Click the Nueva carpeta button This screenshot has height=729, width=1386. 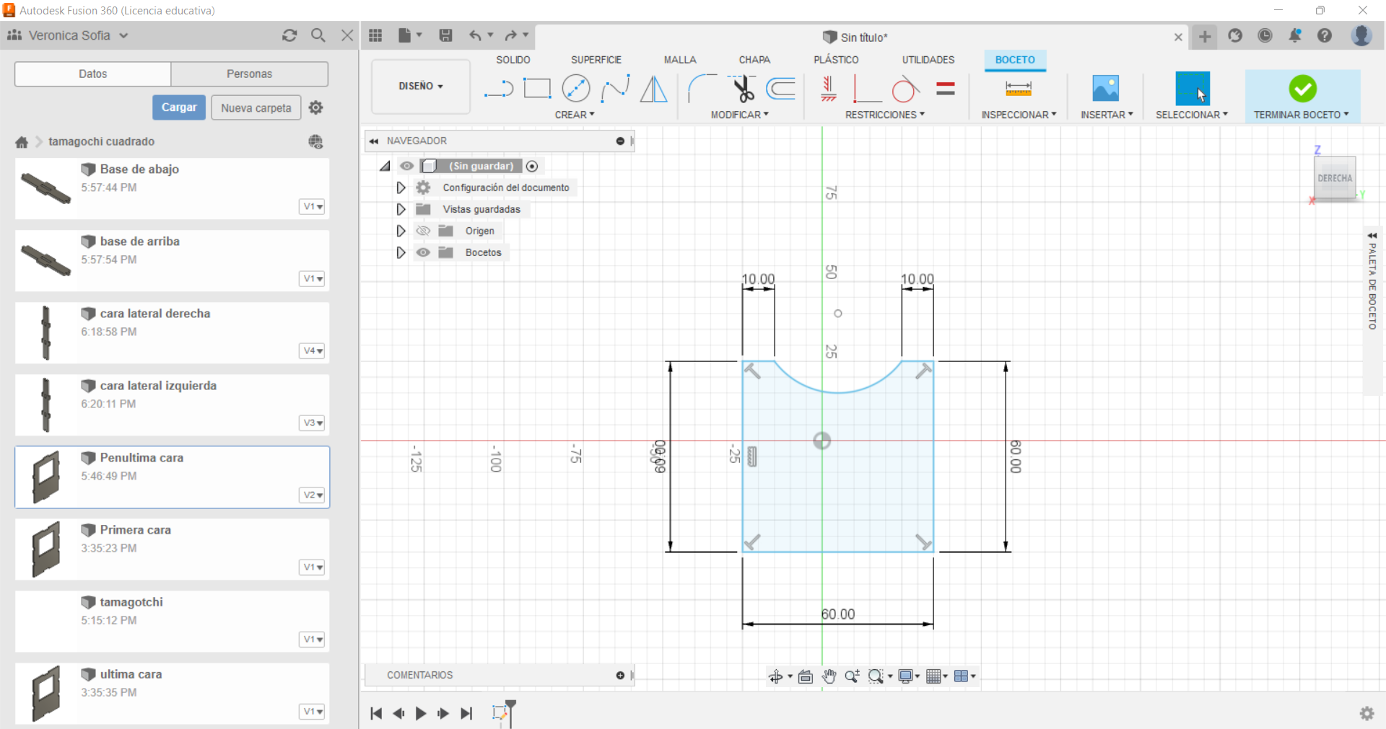(x=256, y=107)
